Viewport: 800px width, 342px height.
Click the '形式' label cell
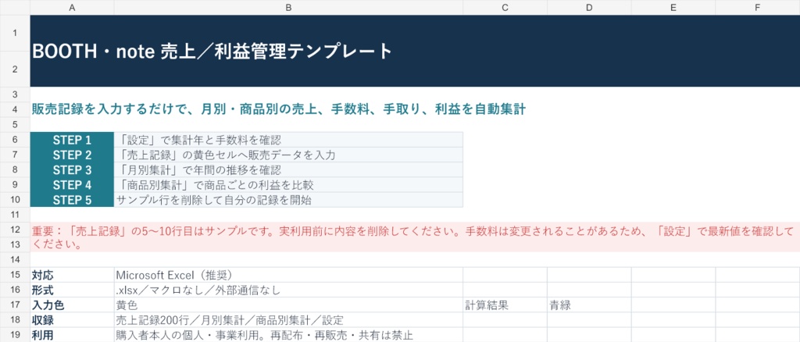click(72, 290)
